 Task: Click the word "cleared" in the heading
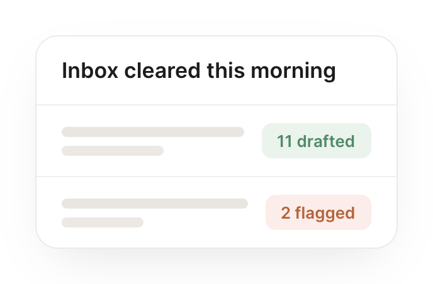point(162,70)
